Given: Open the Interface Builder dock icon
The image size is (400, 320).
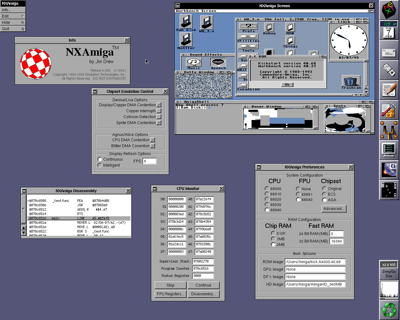Looking at the screenshot, I should point(389,130).
